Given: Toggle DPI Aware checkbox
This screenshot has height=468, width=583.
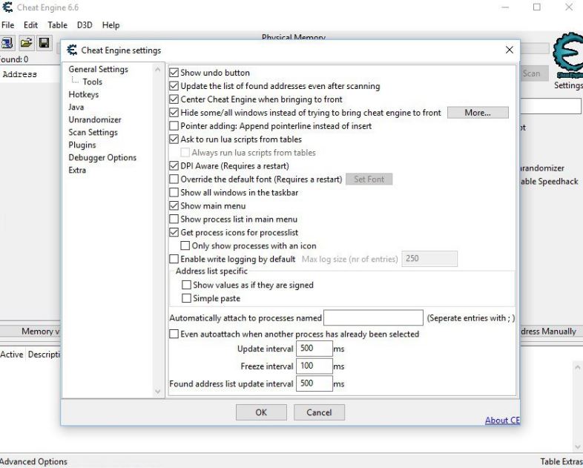Looking at the screenshot, I should [x=174, y=166].
